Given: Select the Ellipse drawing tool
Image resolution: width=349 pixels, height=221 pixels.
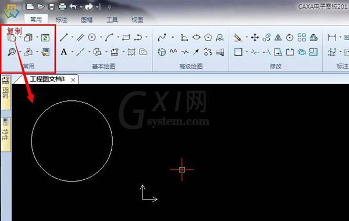Looking at the screenshot, I should tap(197, 37).
